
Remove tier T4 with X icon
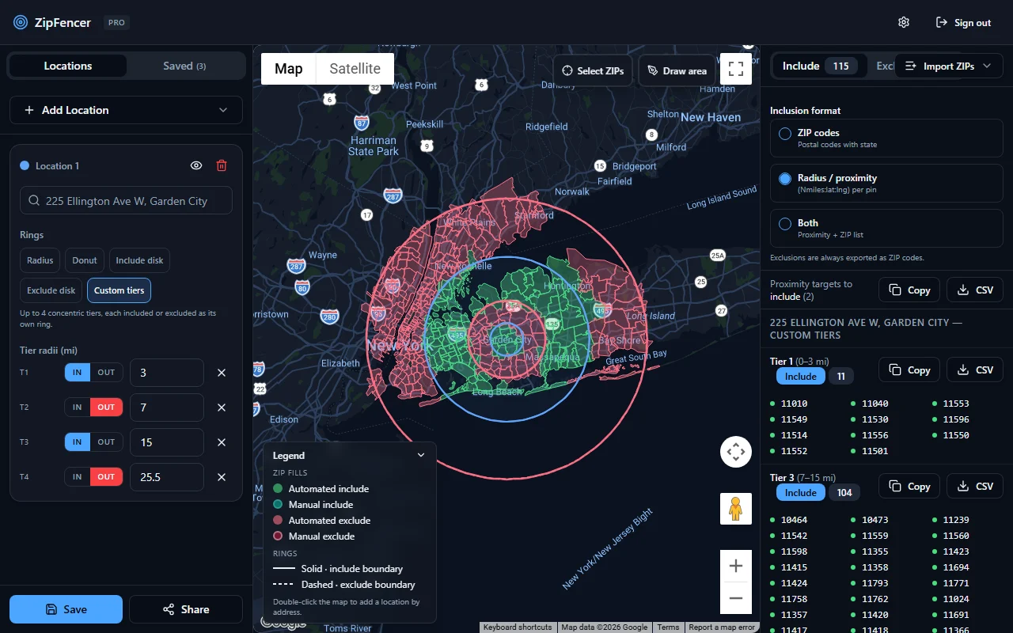tap(222, 477)
